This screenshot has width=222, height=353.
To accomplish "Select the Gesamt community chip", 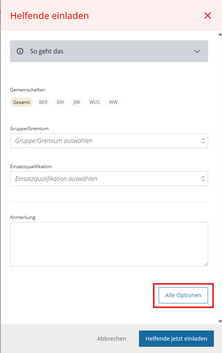I will tap(22, 102).
